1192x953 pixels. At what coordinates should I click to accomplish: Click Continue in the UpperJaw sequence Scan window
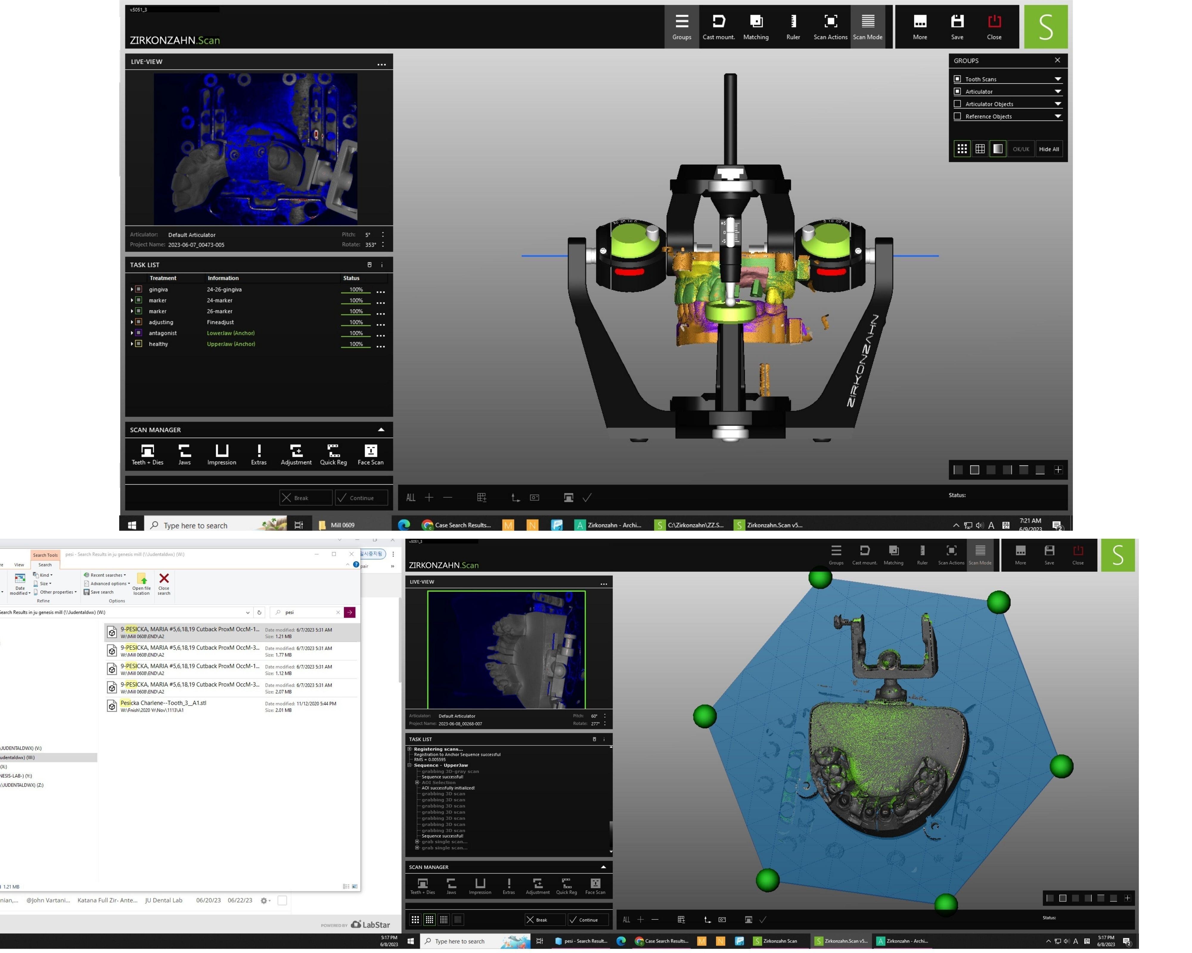(x=588, y=920)
